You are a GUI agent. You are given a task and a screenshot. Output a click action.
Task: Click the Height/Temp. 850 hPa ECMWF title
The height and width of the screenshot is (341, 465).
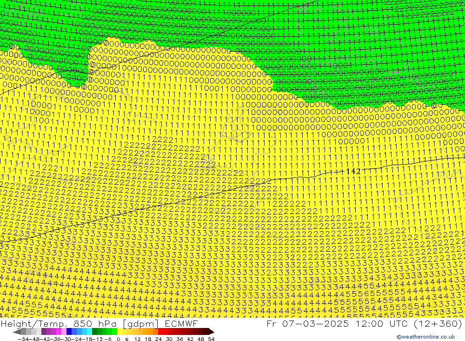[x=99, y=323]
